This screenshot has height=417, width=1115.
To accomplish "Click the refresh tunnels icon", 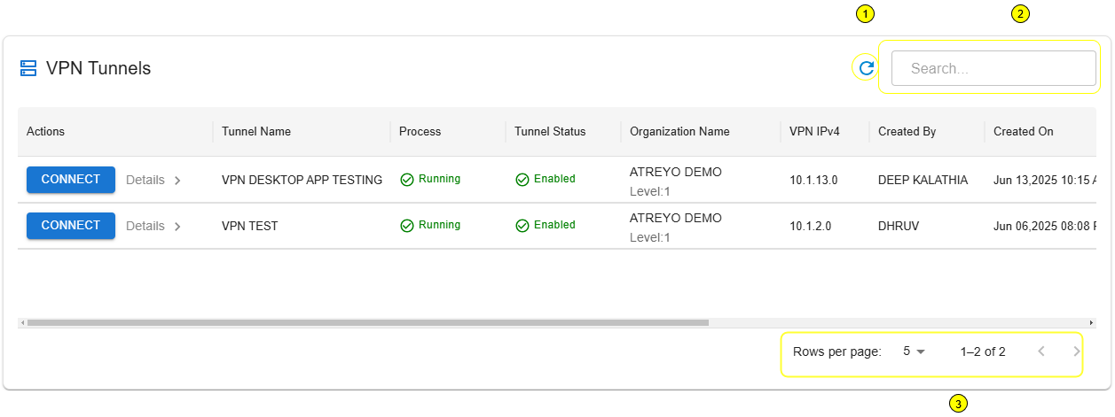I will [867, 67].
